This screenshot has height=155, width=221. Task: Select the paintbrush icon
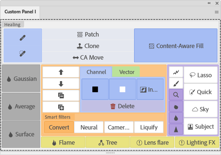pos(176,83)
